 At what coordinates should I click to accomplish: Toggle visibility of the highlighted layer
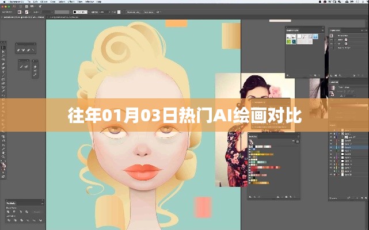(331, 147)
